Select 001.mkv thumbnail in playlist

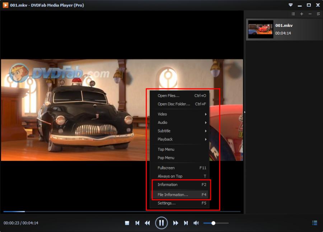pos(261,29)
